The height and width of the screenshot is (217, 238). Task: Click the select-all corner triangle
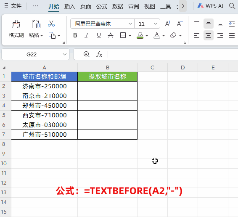(4, 68)
